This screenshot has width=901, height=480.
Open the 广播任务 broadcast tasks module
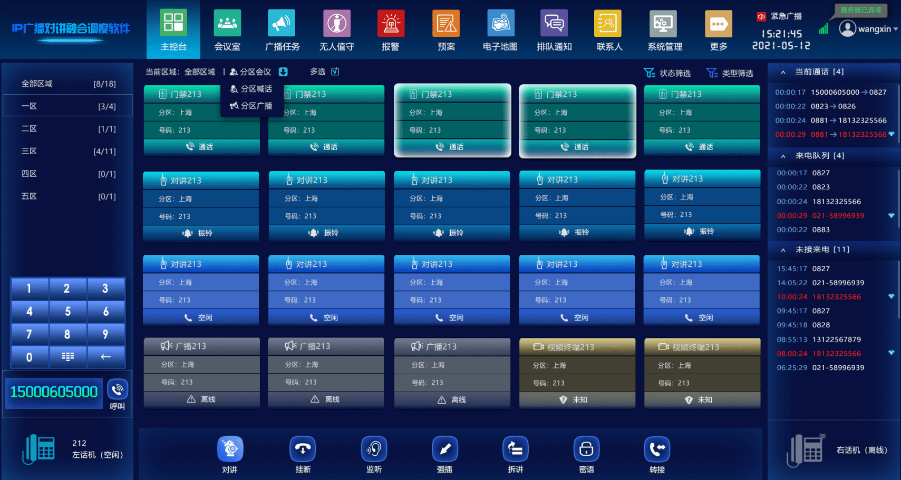(282, 30)
